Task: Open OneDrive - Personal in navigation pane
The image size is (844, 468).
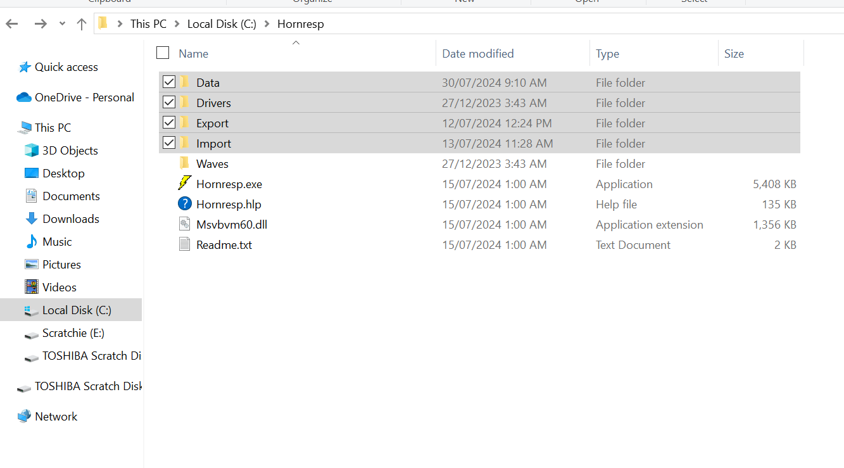Action: [x=84, y=98]
